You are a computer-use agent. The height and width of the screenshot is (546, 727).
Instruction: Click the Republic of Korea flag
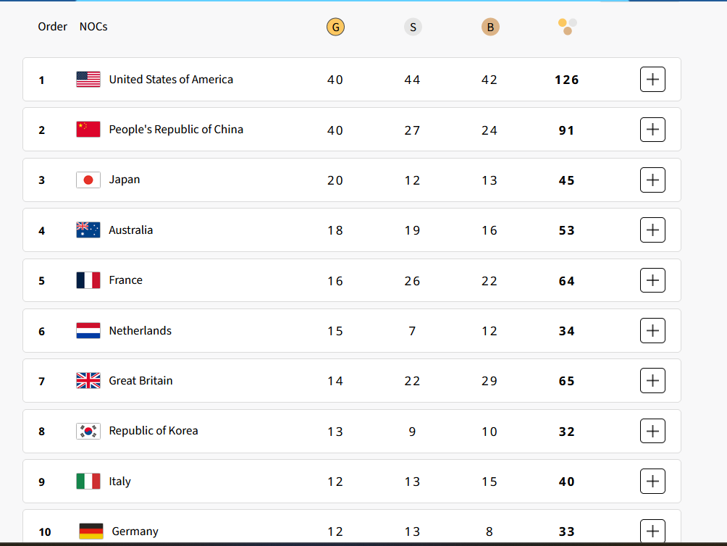[88, 431]
